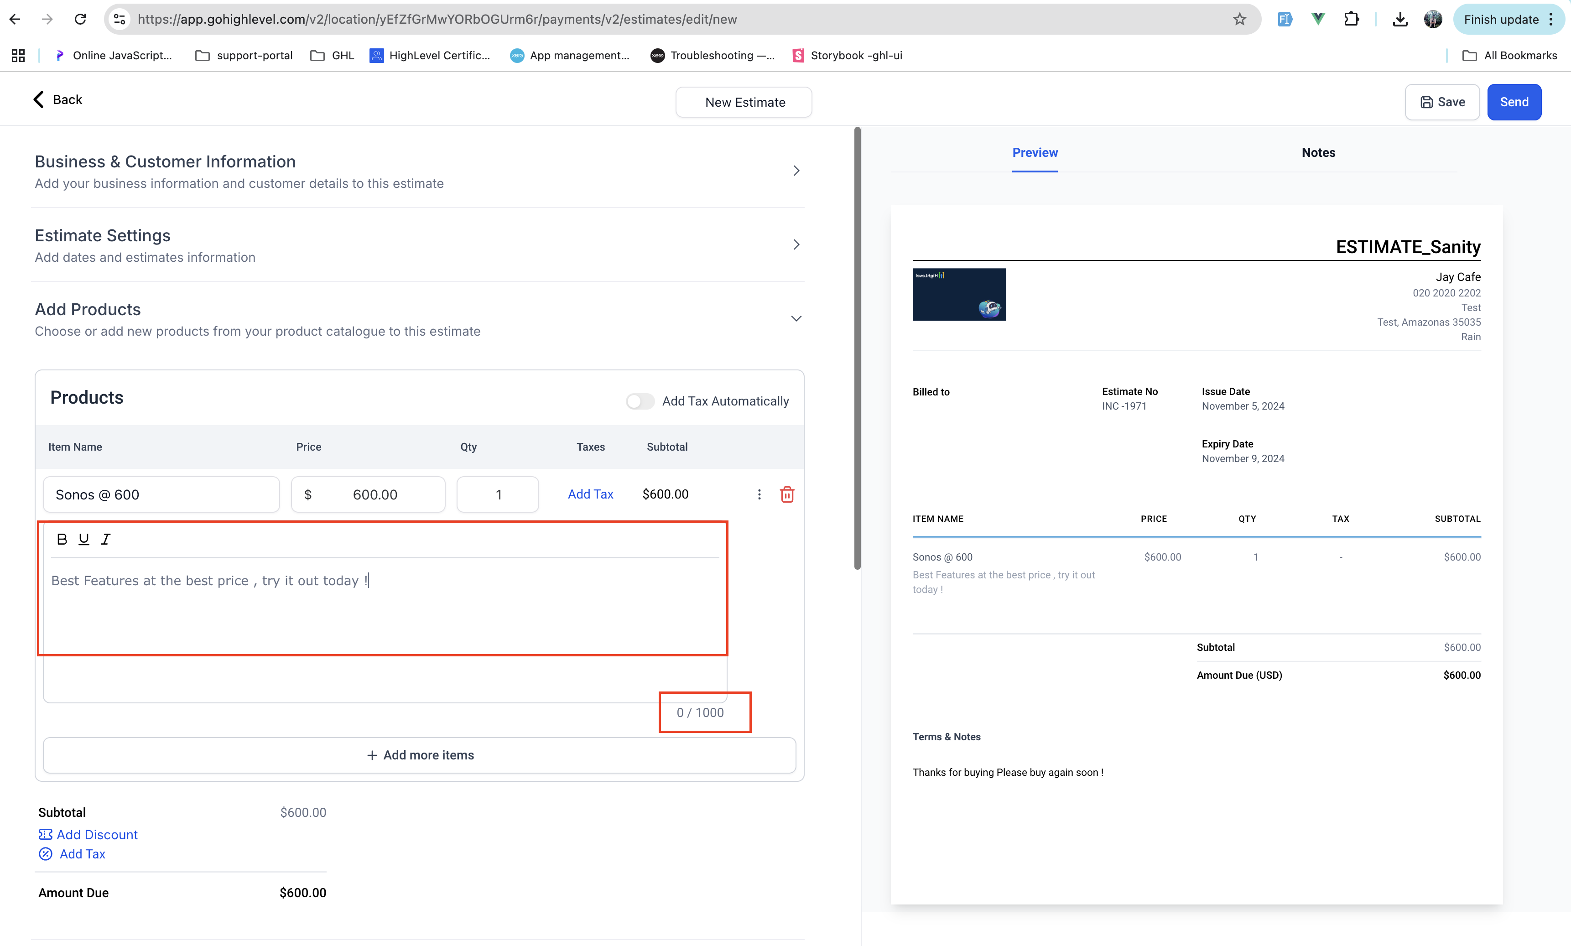Click Finish update button

tap(1508, 19)
